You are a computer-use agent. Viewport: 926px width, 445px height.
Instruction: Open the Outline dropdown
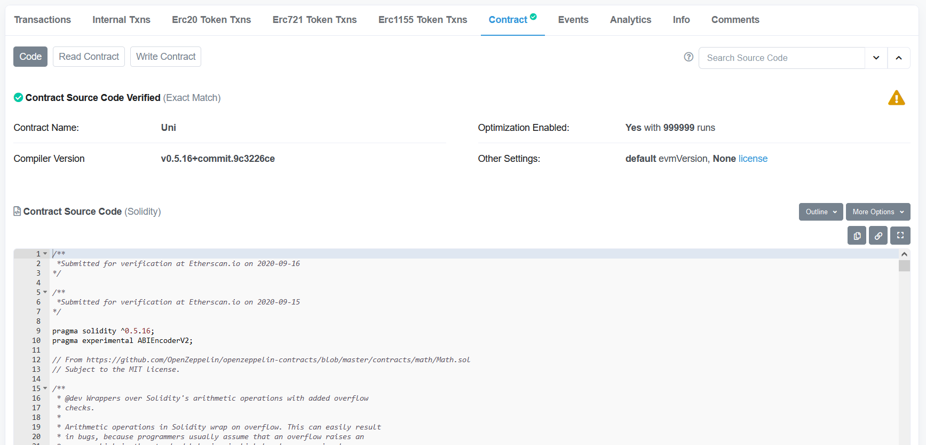pyautogui.click(x=820, y=212)
